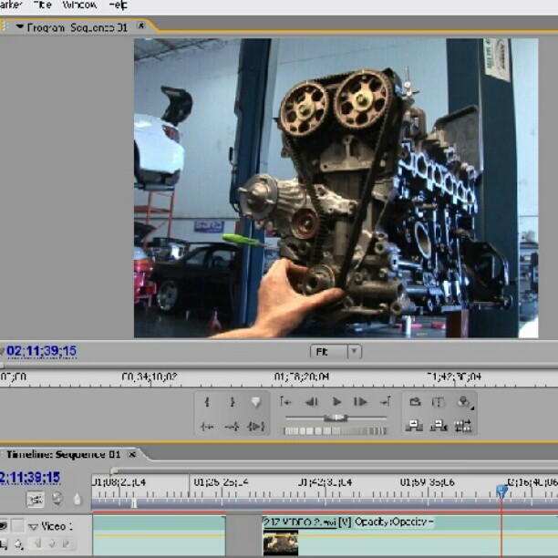Toggle Video 1 track output eye
558x558 pixels.
click(x=4, y=526)
